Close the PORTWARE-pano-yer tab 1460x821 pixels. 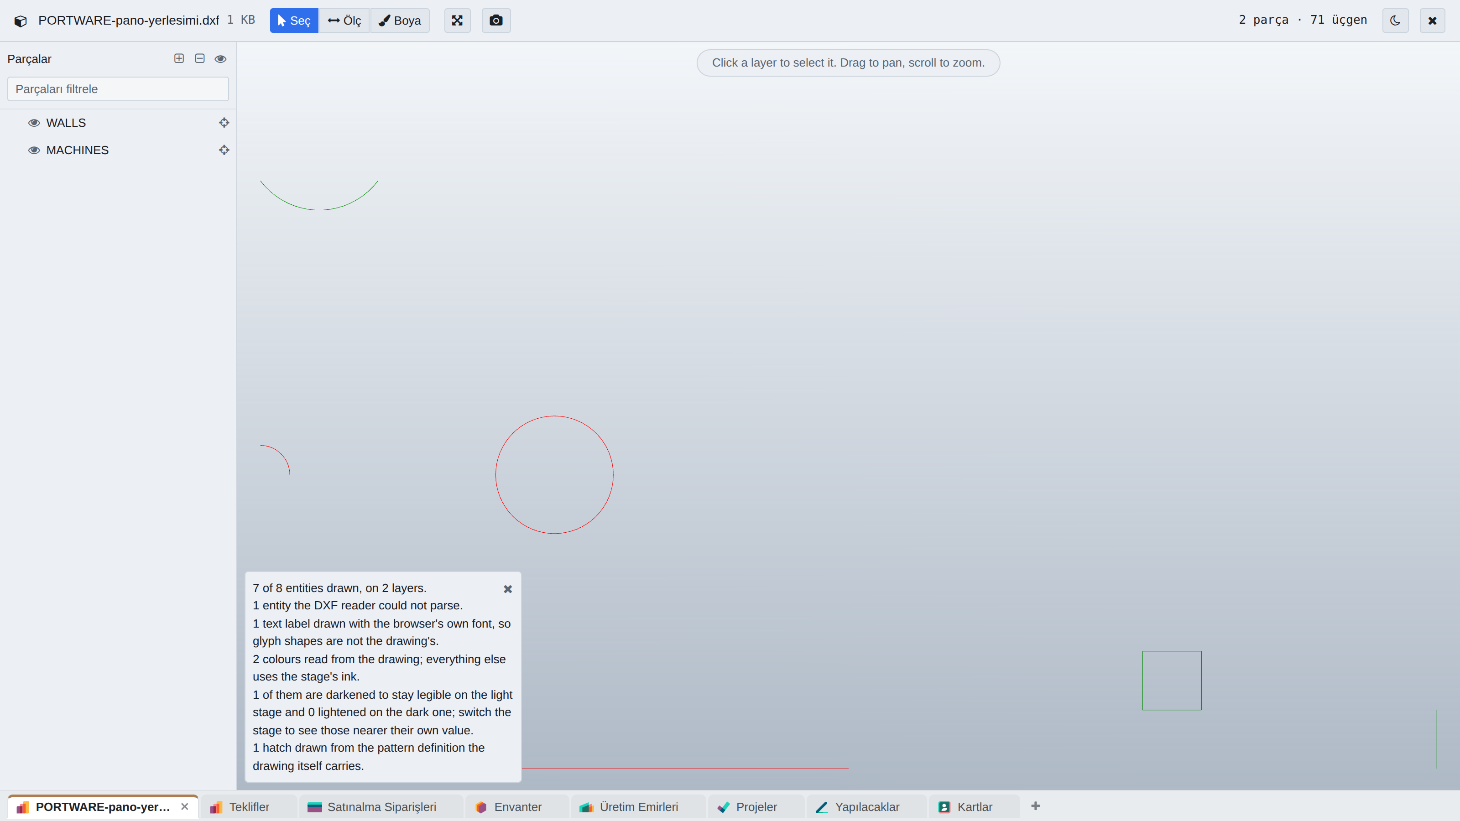point(185,807)
